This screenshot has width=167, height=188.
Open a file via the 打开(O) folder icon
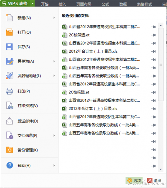[x=9, y=32]
